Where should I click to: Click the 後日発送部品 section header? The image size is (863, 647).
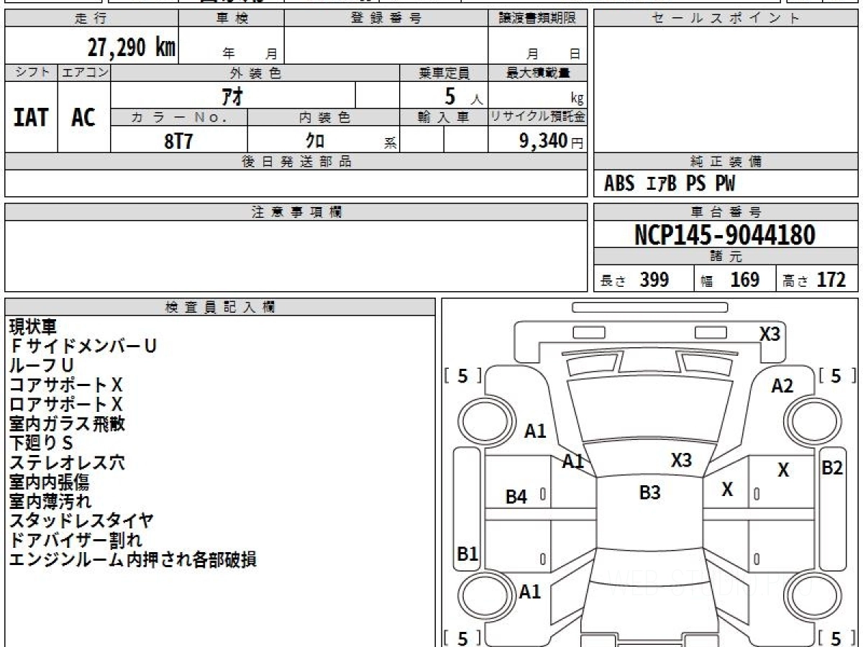tap(296, 162)
